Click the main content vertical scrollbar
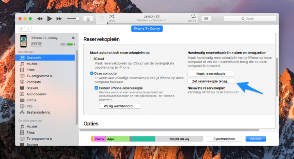The height and width of the screenshot is (159, 294). click(x=277, y=77)
